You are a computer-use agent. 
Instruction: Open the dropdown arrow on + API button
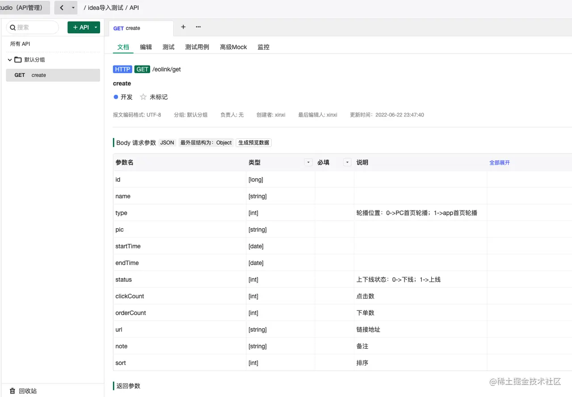96,27
